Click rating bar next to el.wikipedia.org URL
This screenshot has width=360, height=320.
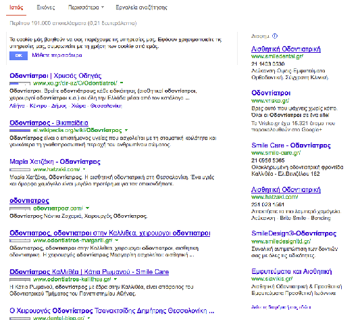coord(20,131)
